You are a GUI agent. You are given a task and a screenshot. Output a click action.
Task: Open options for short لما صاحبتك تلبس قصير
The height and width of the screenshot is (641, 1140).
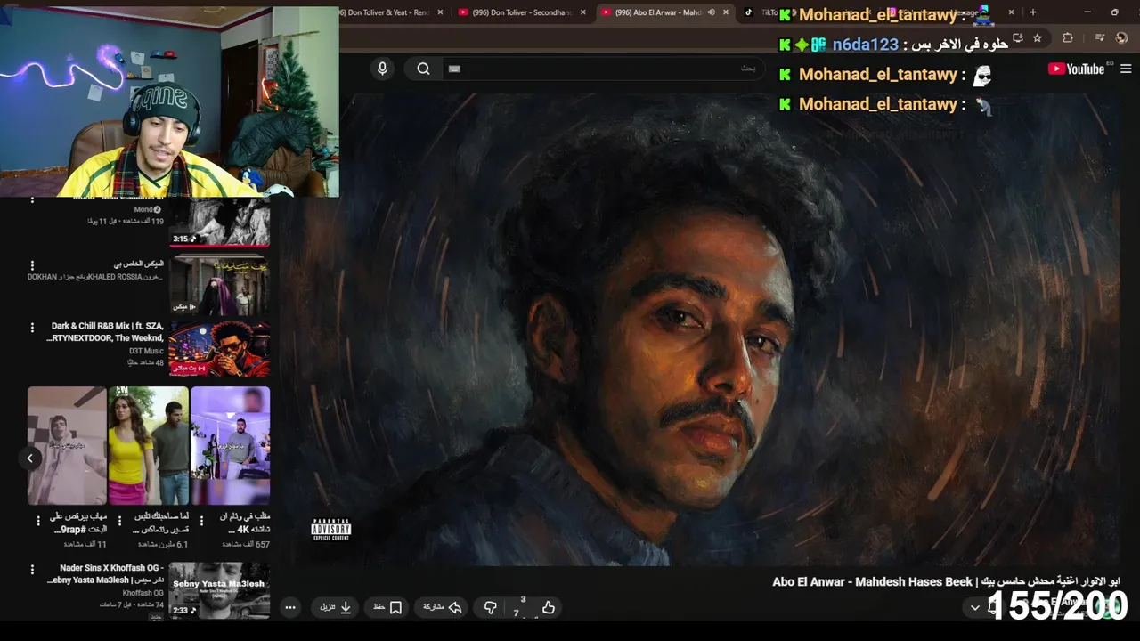[120, 520]
